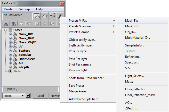
Task: Click the lightning bolt scripts icon
Action: click(60, 16)
